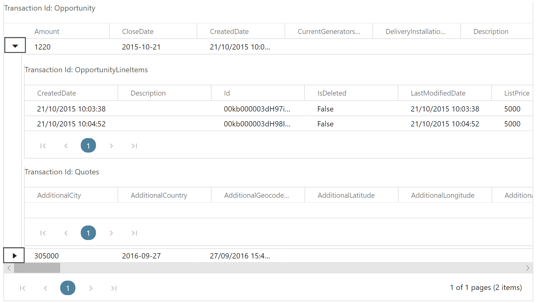The height and width of the screenshot is (303, 537).
Task: Jump to last page in OpportunityLineItems pager
Action: coord(134,146)
